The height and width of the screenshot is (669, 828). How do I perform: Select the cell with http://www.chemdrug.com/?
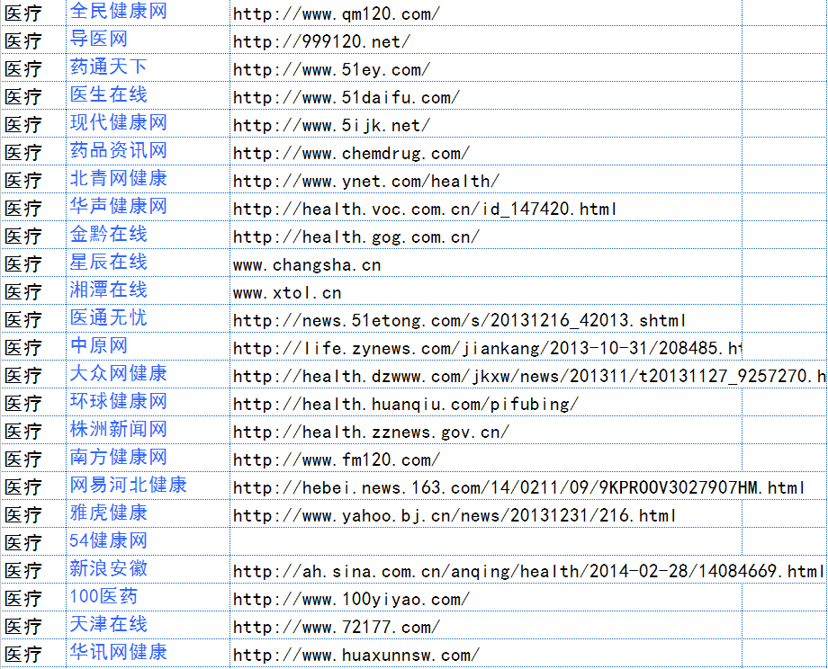(x=486, y=152)
